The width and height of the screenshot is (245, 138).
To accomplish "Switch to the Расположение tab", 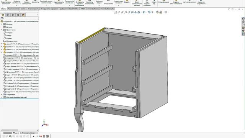I will [x=14, y=9].
